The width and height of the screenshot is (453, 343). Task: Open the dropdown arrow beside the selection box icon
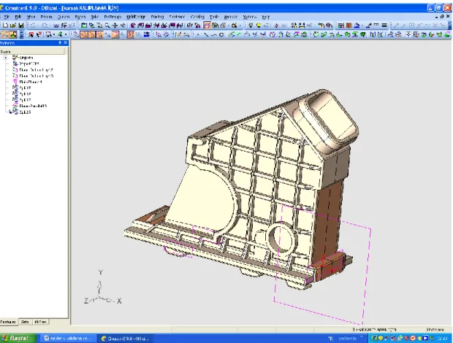54,34
